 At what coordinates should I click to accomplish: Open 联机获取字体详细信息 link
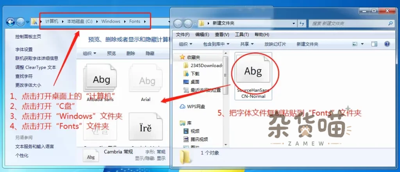coord(37,59)
